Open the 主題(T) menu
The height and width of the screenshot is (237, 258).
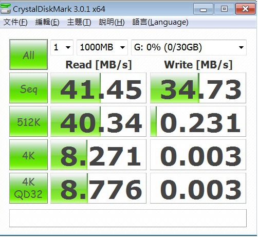79,22
